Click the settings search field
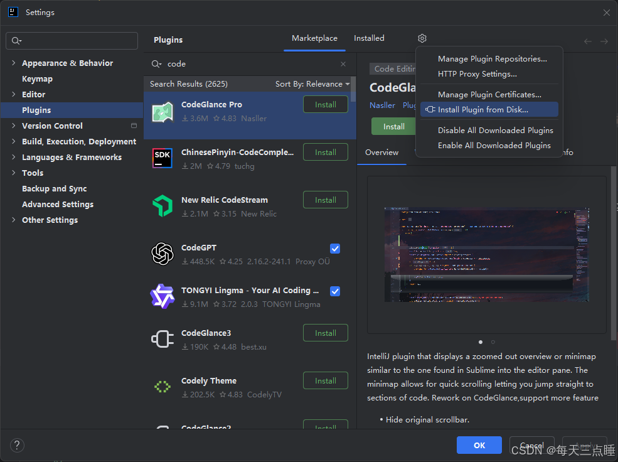This screenshot has width=618, height=462. point(72,41)
